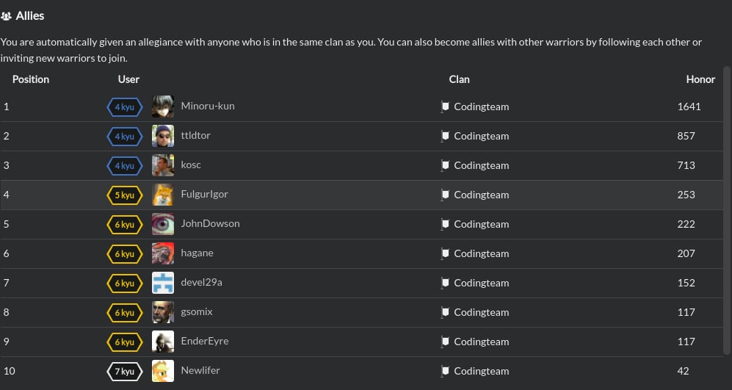Click devel29a's blue pixel avatar
The width and height of the screenshot is (732, 390).
(163, 283)
